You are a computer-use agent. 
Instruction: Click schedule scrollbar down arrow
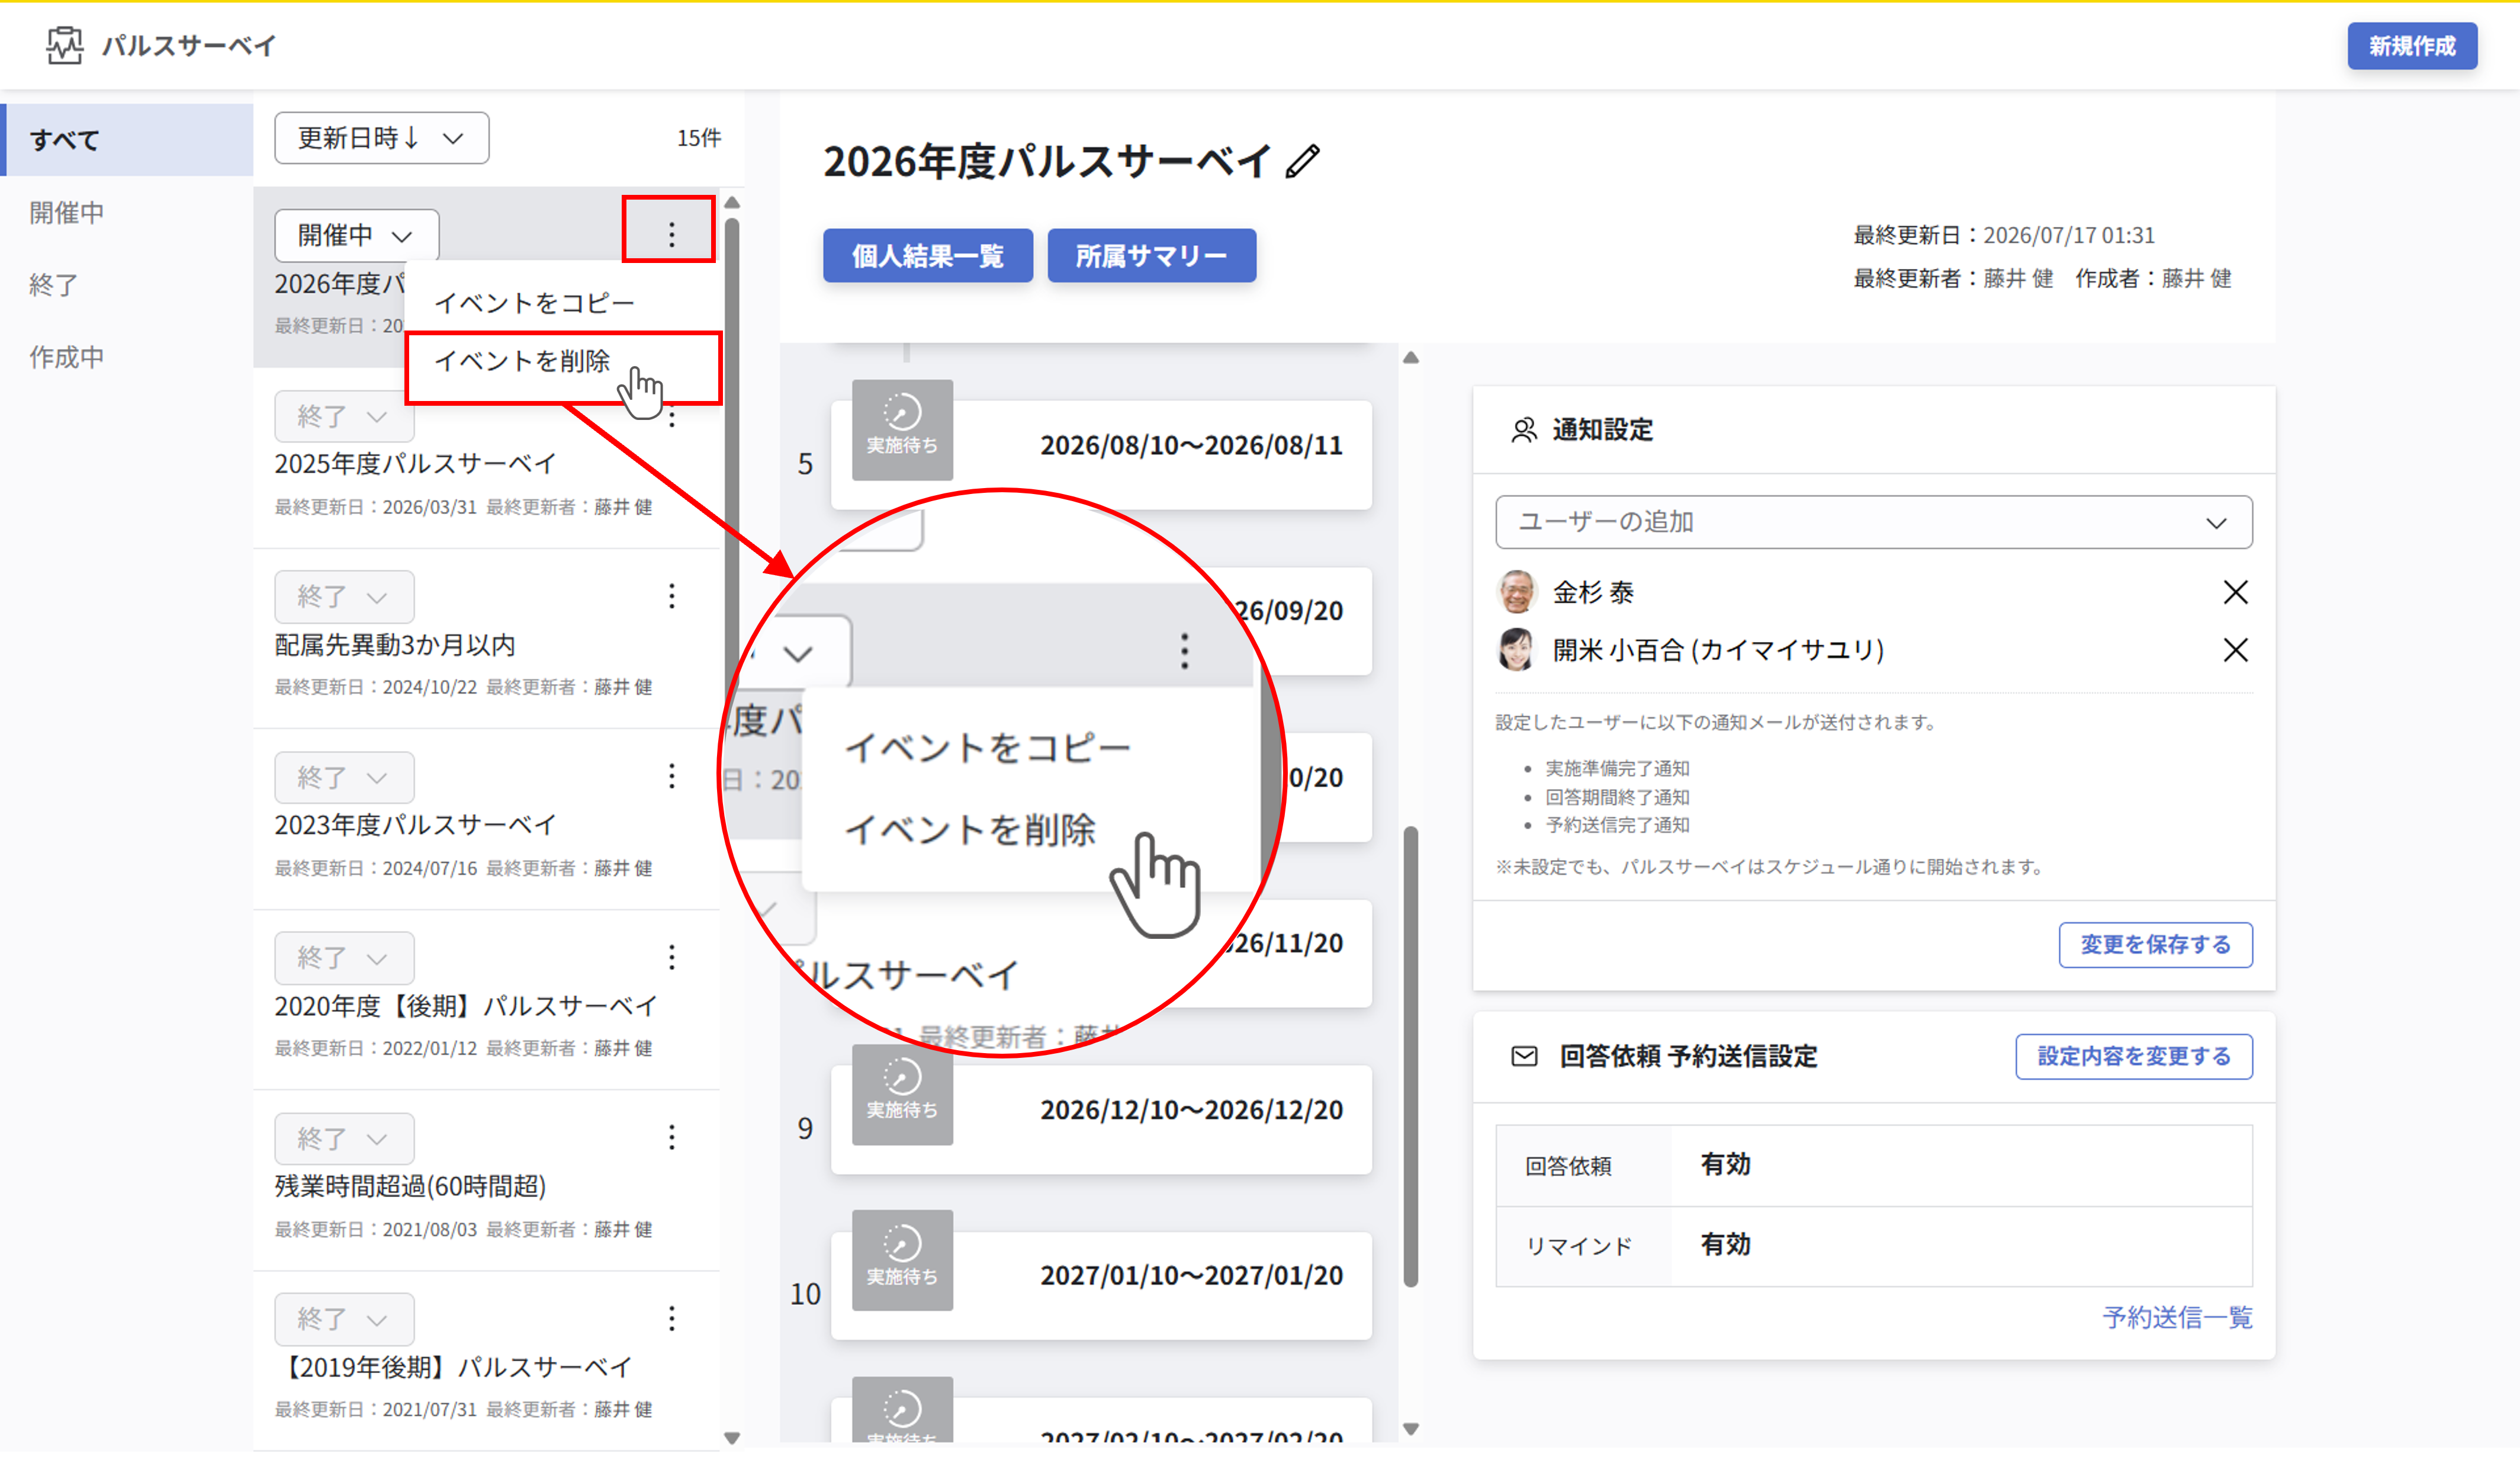pos(1411,1429)
